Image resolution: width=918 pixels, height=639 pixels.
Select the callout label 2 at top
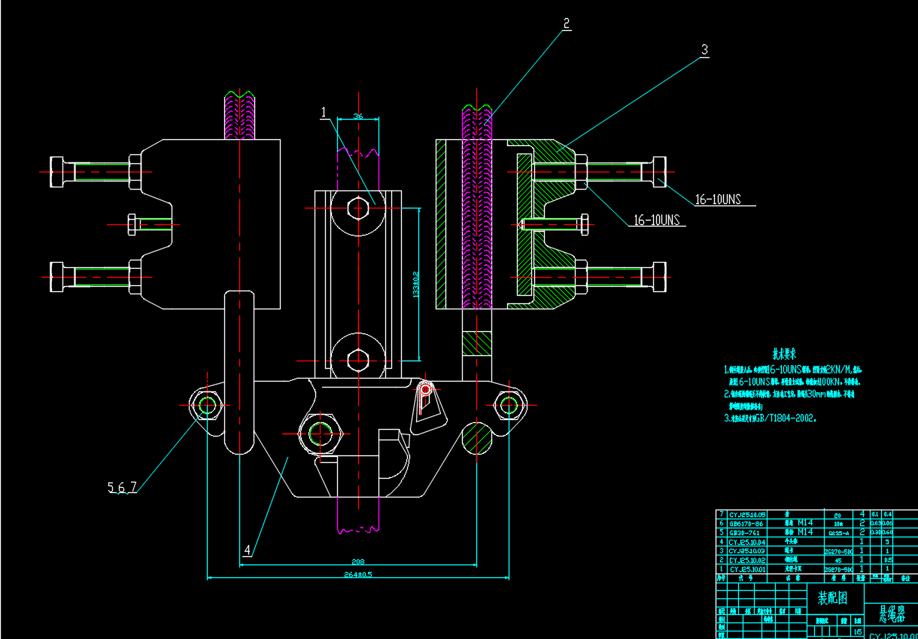click(x=566, y=23)
